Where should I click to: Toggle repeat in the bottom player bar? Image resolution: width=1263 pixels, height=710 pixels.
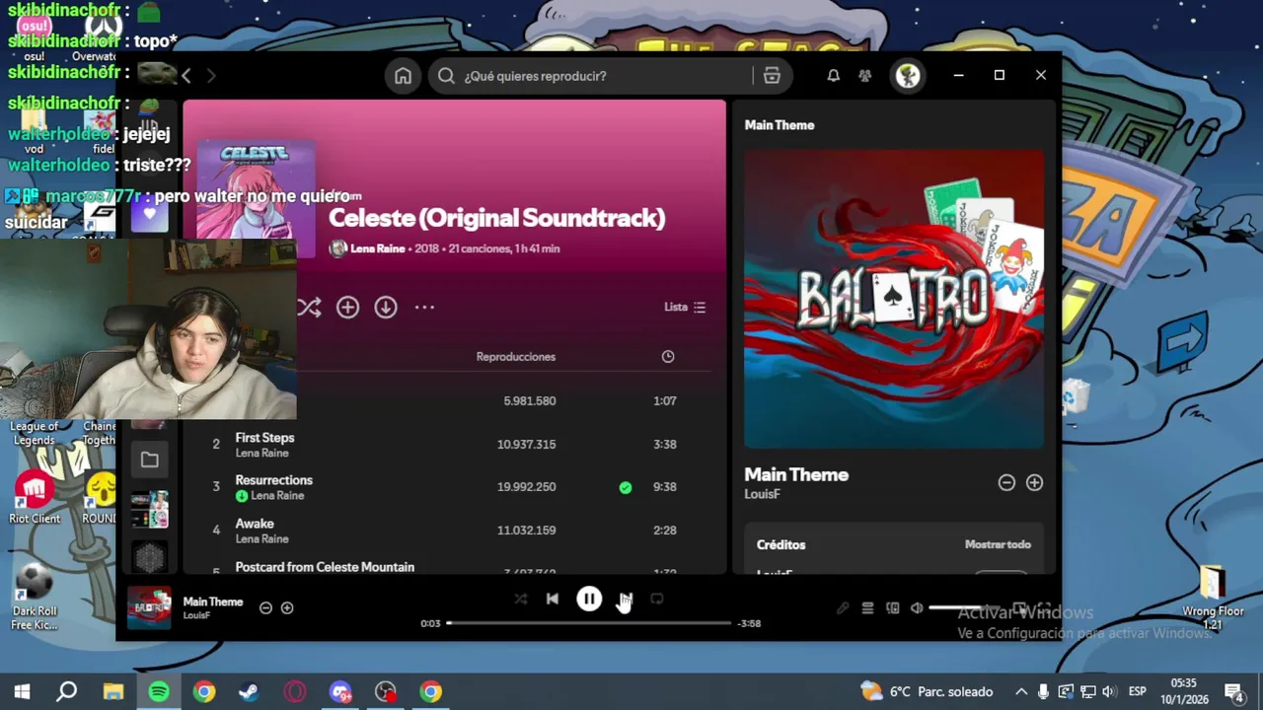(657, 599)
